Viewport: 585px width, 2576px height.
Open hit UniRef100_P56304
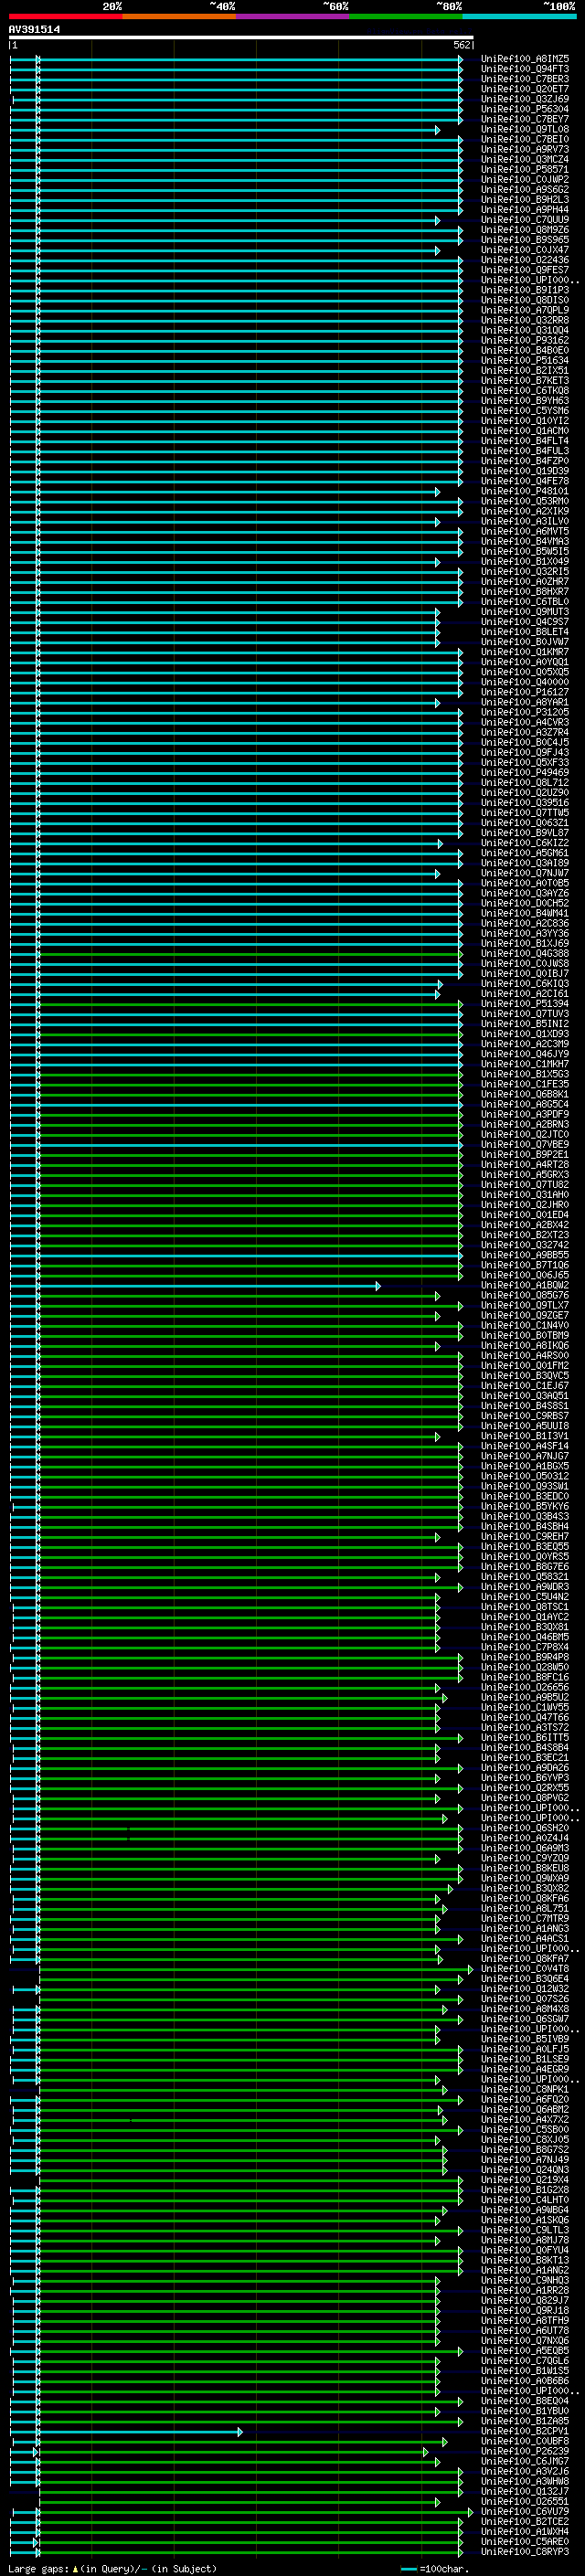[525, 109]
